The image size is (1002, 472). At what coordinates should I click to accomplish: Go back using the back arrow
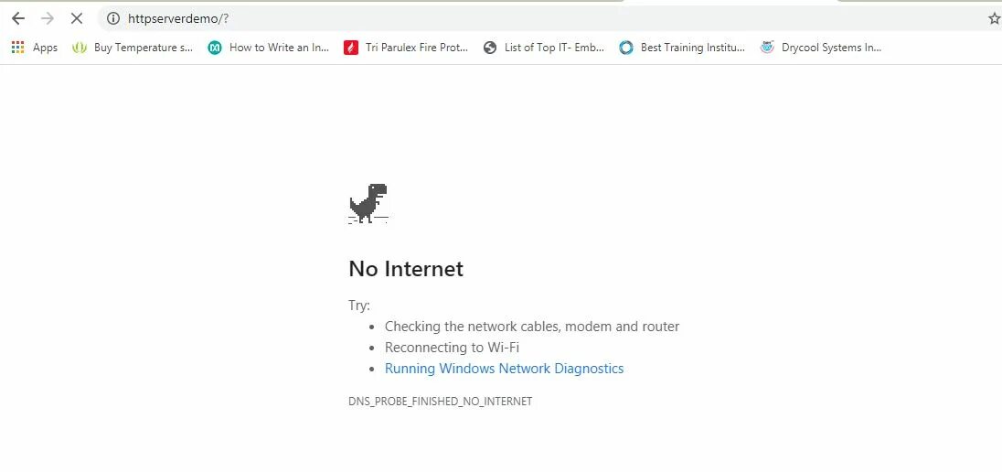click(18, 18)
